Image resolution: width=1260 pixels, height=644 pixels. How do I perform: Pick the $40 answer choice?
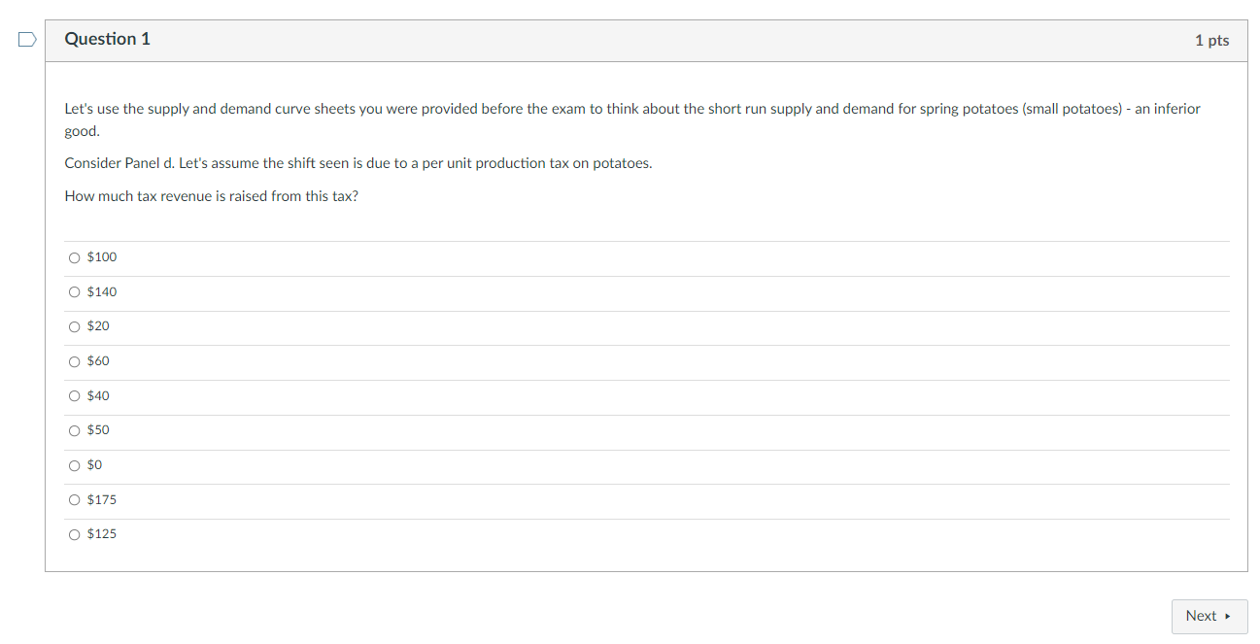pyautogui.click(x=75, y=395)
